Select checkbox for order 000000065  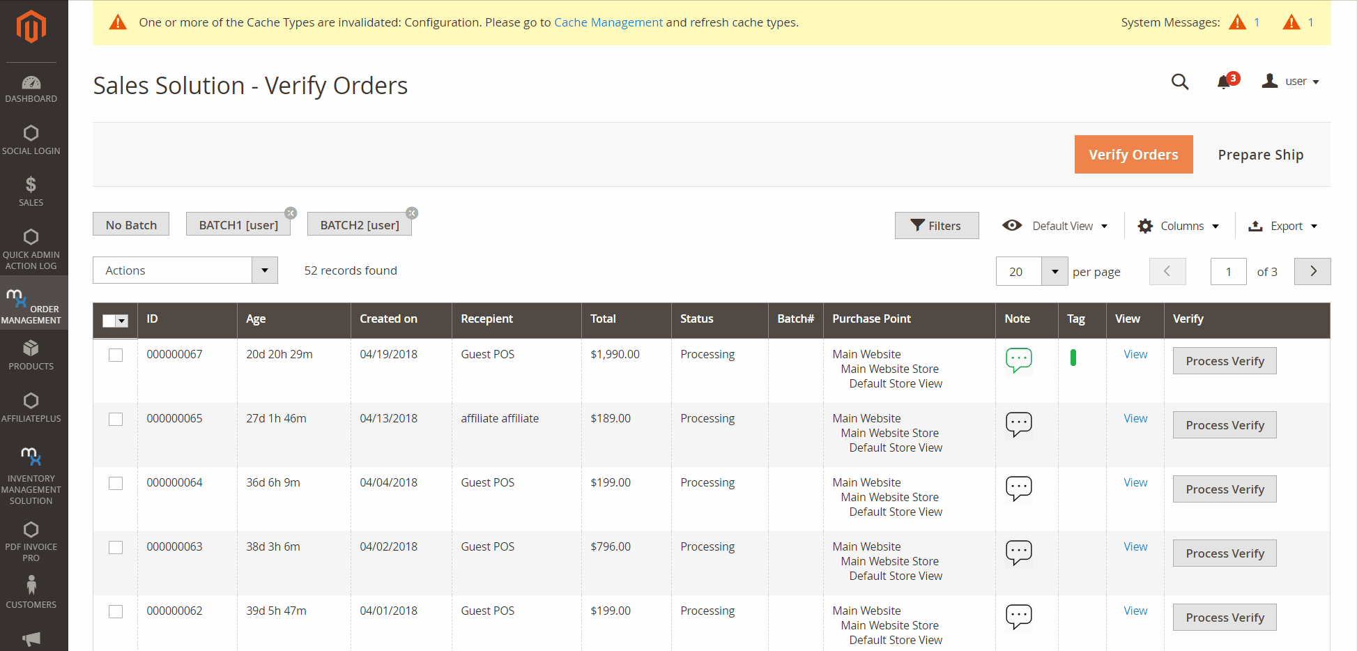pos(116,419)
